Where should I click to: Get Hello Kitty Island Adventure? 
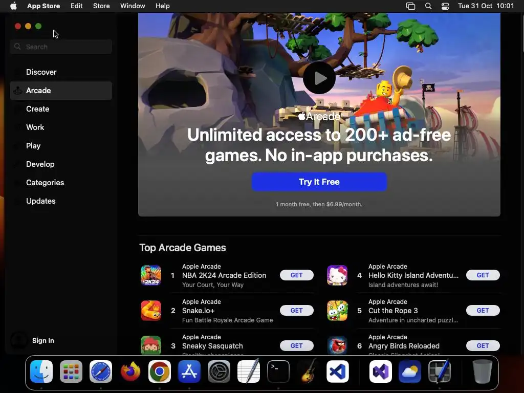[483, 275]
